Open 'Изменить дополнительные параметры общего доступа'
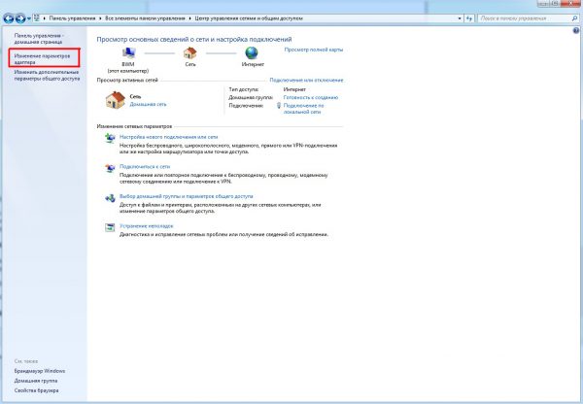Screen dimensions: 583x404 tap(47, 76)
